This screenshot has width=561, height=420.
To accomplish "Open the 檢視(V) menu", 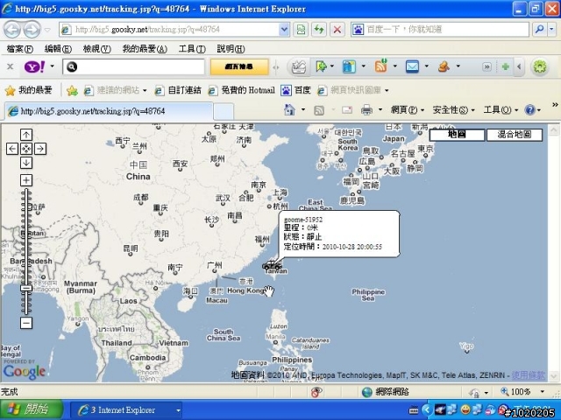I will (x=97, y=49).
